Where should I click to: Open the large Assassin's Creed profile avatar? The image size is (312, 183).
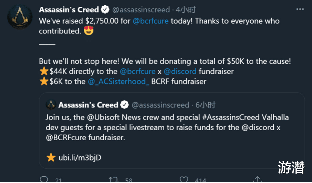[20, 17]
